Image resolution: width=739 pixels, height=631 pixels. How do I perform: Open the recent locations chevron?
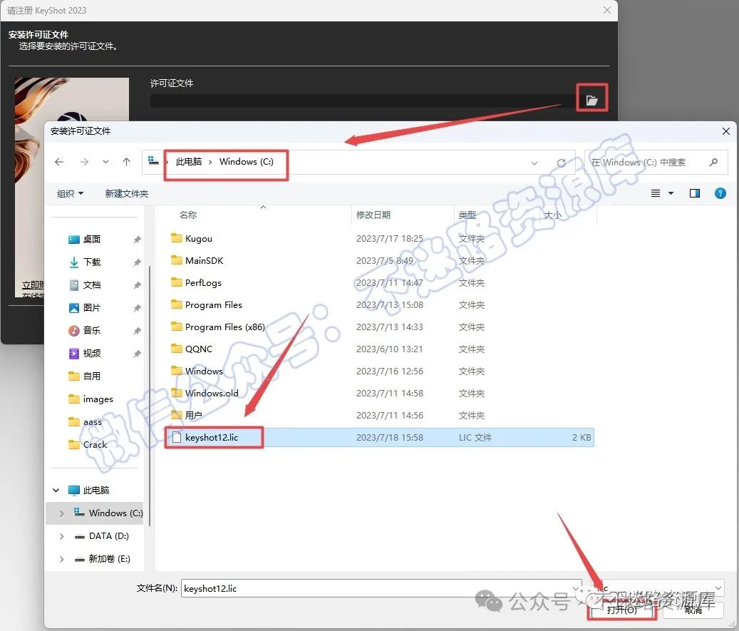[105, 162]
